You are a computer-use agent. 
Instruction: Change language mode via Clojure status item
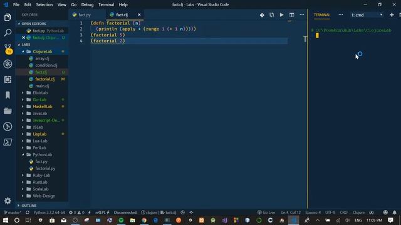(x=358, y=212)
